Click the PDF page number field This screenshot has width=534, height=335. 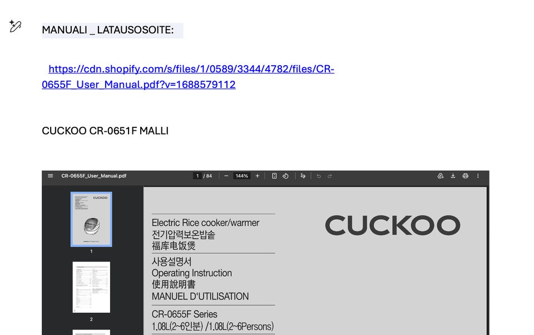[x=197, y=176]
